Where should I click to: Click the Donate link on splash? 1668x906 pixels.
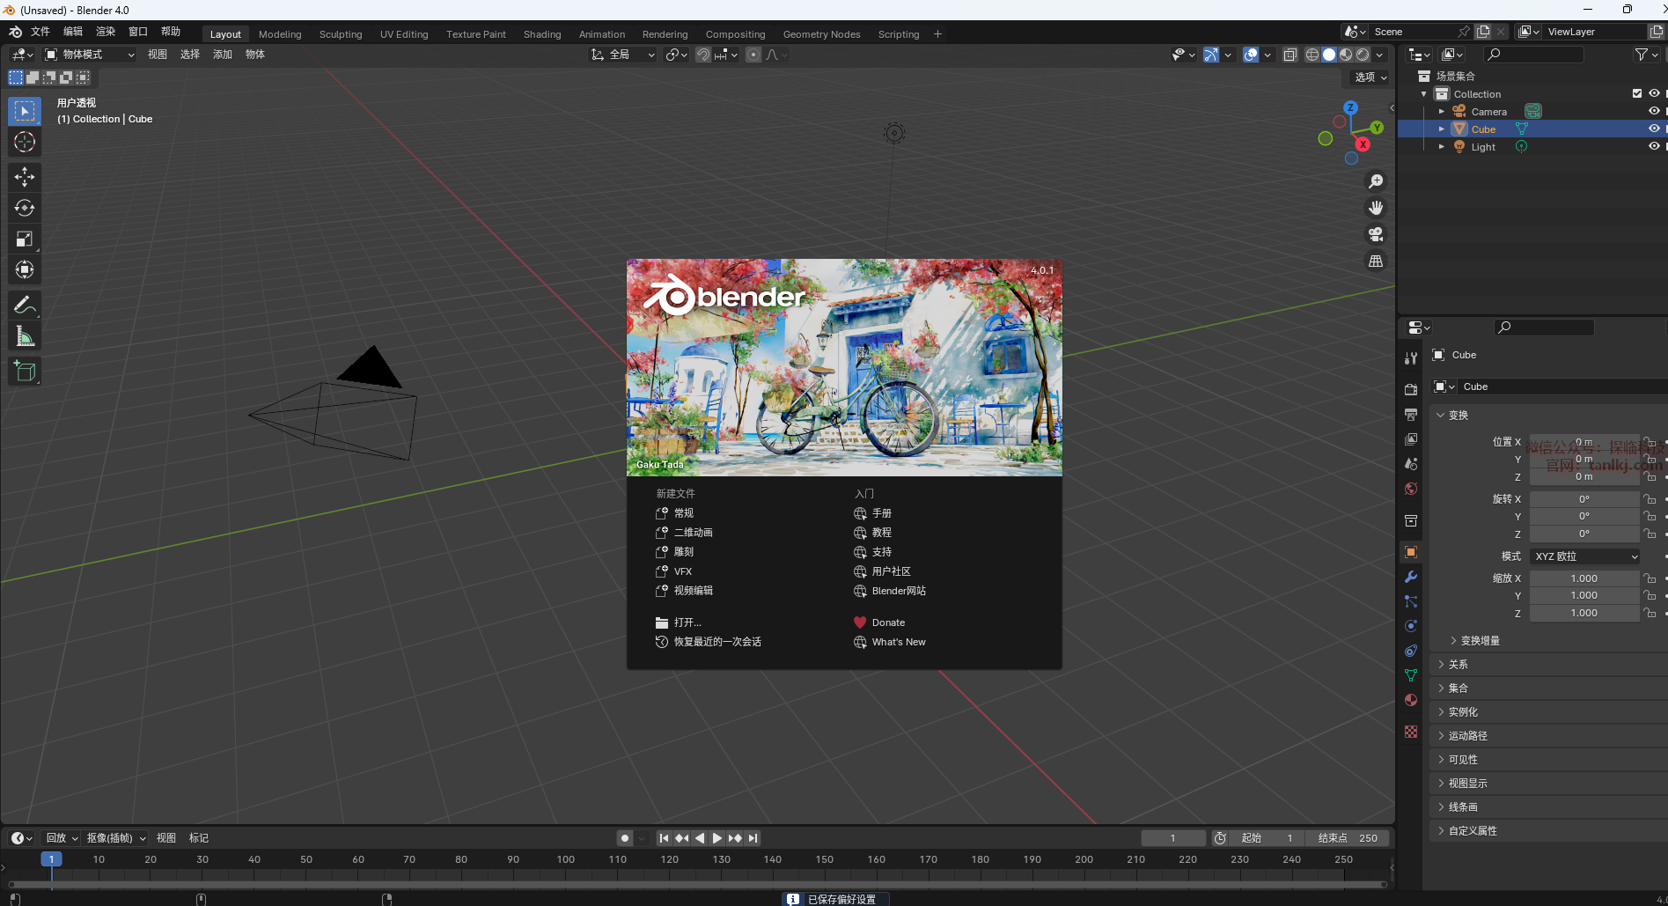887,622
